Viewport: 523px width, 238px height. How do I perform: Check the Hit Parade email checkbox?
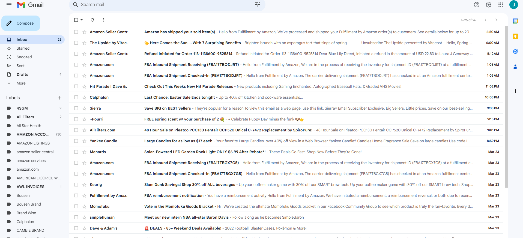76,86
